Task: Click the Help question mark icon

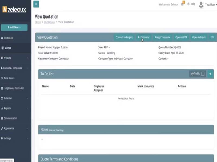Action: [188, 4]
